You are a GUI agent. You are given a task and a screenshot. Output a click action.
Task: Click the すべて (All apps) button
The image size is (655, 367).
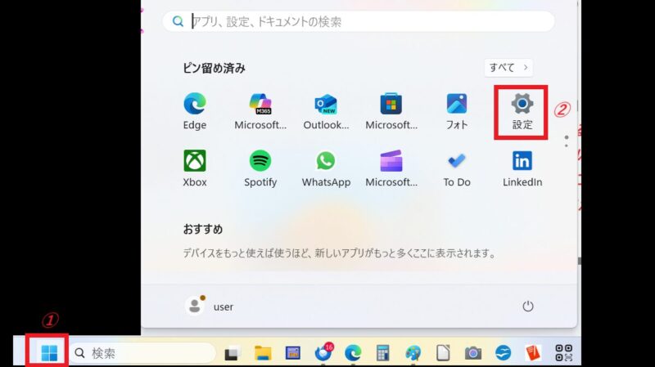[x=508, y=68]
